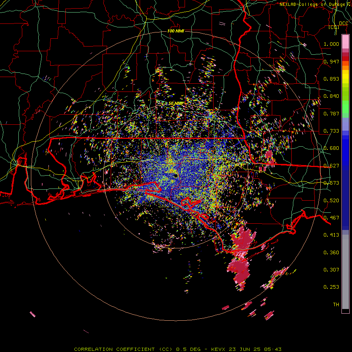
Task: Click the '[CC]' label above the scale
Action: point(334,27)
